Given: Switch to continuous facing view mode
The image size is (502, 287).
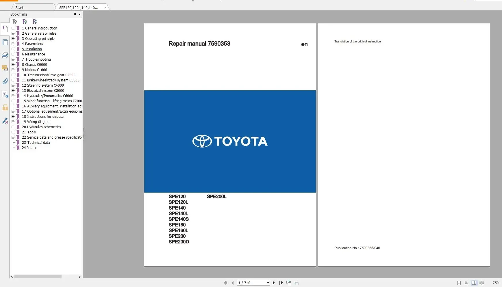Looking at the screenshot, I should point(481,283).
